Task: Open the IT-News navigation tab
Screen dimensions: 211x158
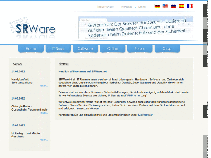Action: 58,49
